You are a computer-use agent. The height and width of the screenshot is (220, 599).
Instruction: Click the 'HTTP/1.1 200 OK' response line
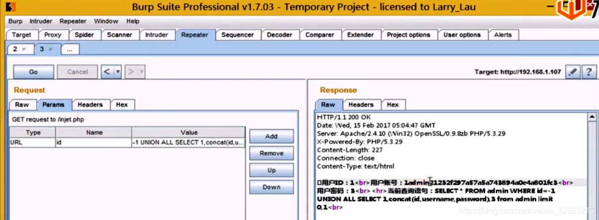(x=344, y=117)
